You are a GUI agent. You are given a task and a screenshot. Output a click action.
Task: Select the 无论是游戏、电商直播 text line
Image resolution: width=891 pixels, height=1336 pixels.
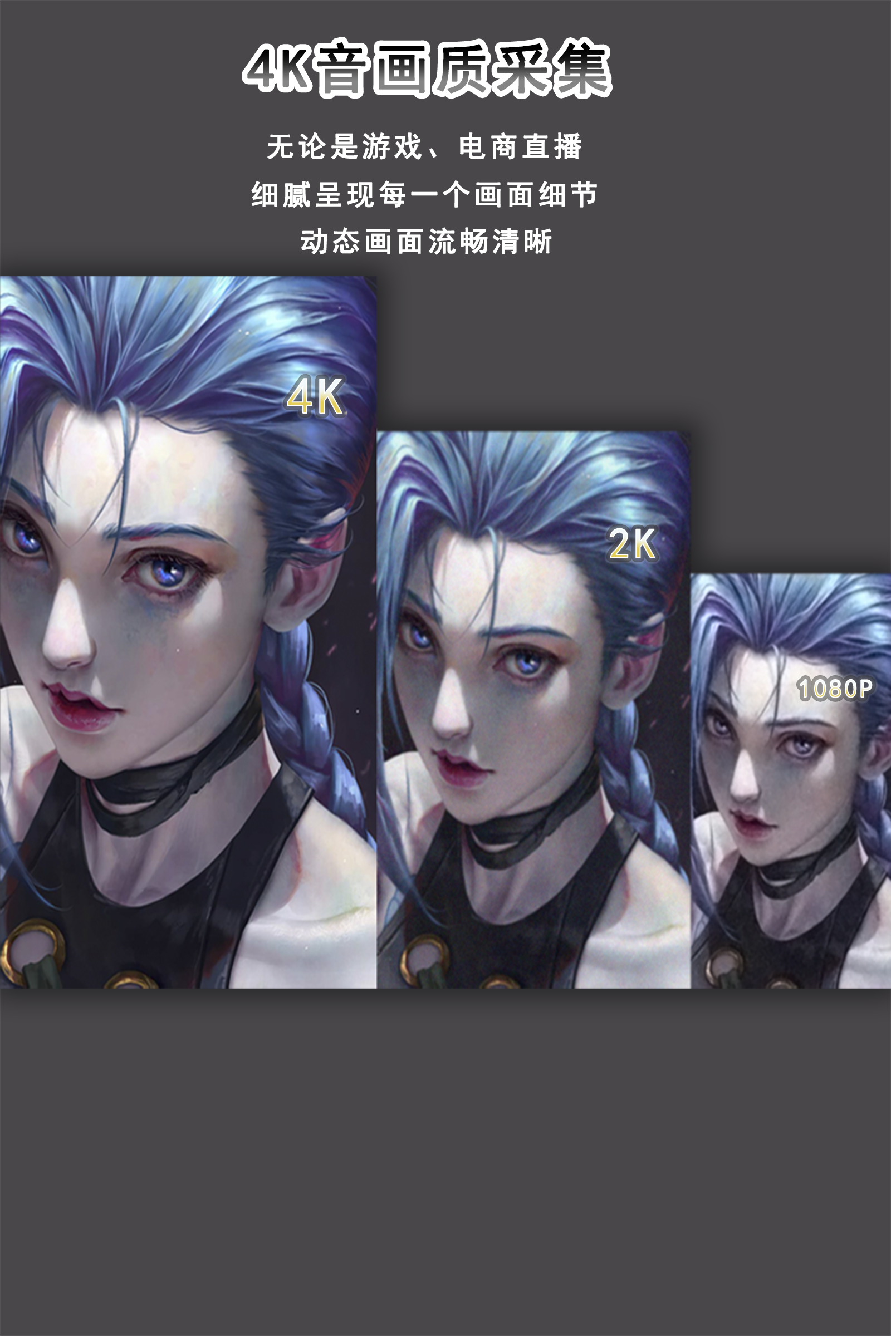(424, 146)
